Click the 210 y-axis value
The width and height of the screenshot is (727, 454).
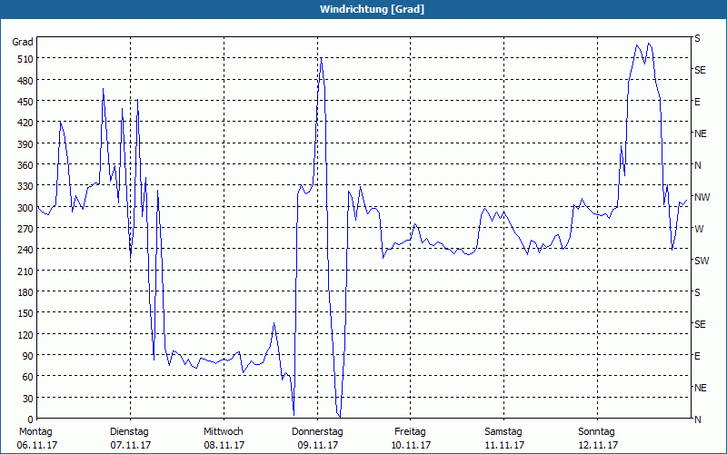coord(25,271)
